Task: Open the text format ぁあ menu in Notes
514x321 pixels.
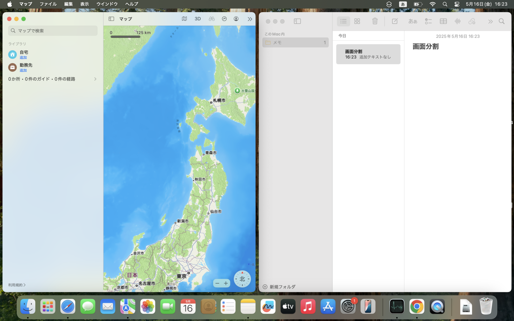Action: click(413, 21)
